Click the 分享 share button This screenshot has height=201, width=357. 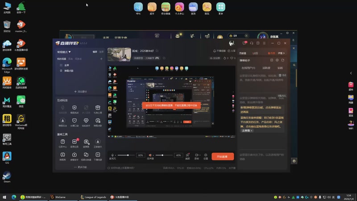pyautogui.click(x=231, y=51)
